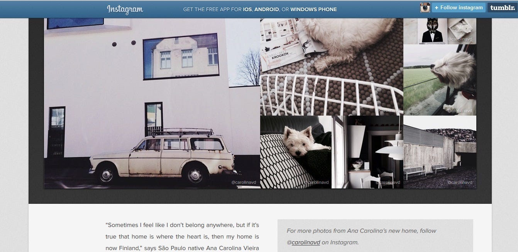Select the WINDOWS PHONE app link
Screen dimensions: 518x252
pos(313,9)
